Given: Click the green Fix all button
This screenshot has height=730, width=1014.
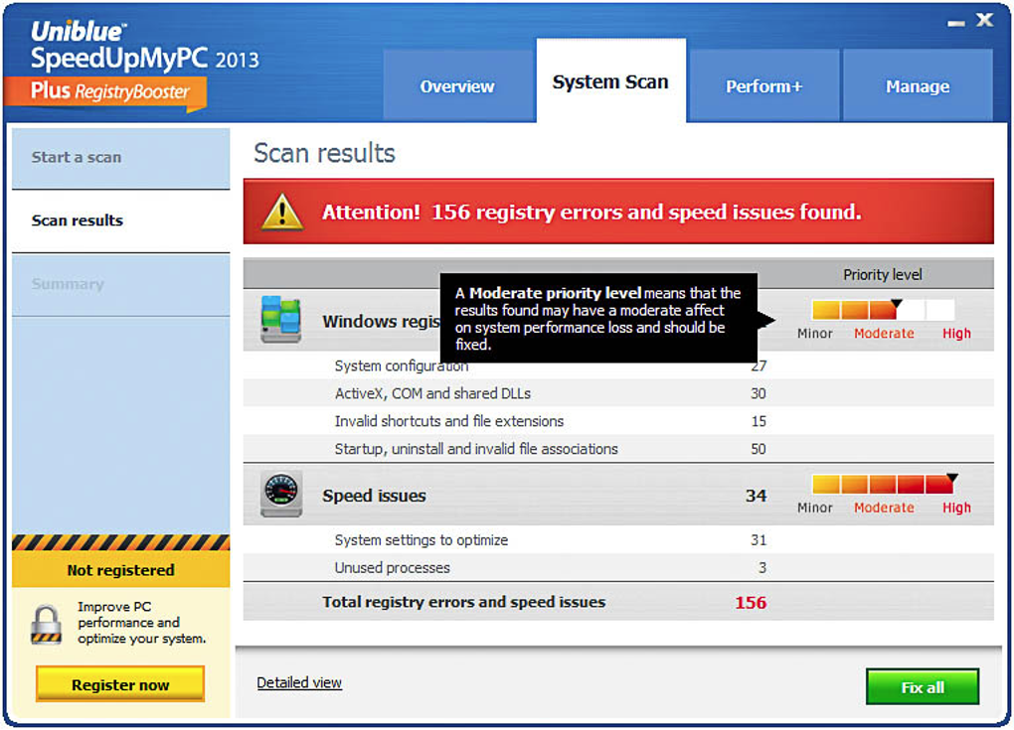Looking at the screenshot, I should point(923,686).
